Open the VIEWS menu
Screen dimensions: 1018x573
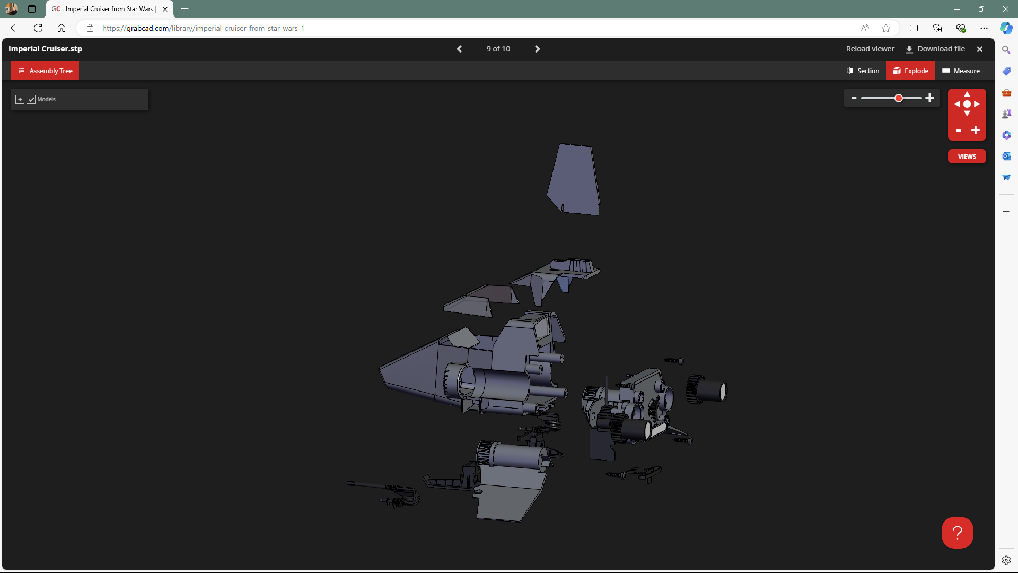click(967, 157)
